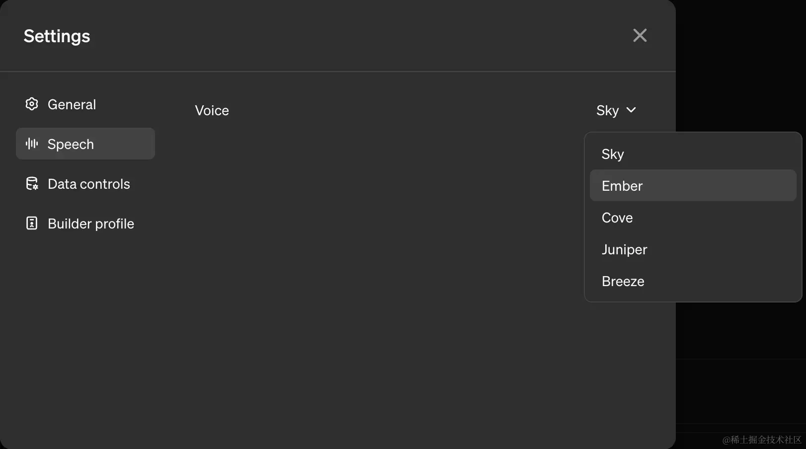This screenshot has width=806, height=449.
Task: Click the Settings dialog title
Action: pyautogui.click(x=57, y=36)
